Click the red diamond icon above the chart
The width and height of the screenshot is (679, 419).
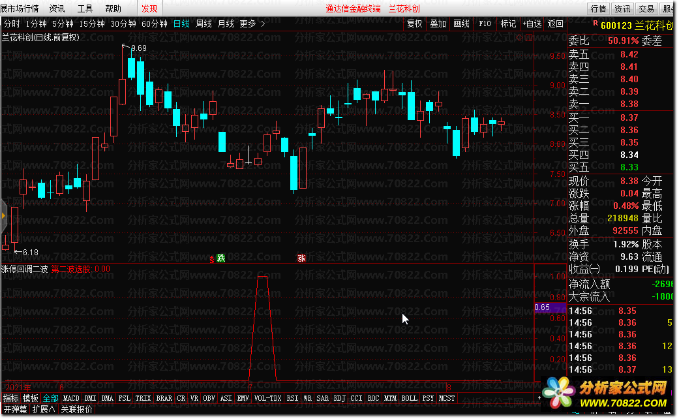519,38
